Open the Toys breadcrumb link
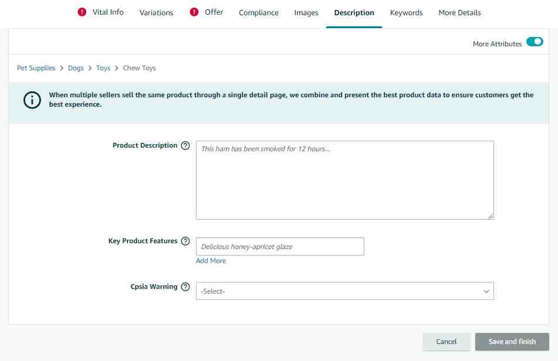Image resolution: width=558 pixels, height=361 pixels. click(x=103, y=68)
